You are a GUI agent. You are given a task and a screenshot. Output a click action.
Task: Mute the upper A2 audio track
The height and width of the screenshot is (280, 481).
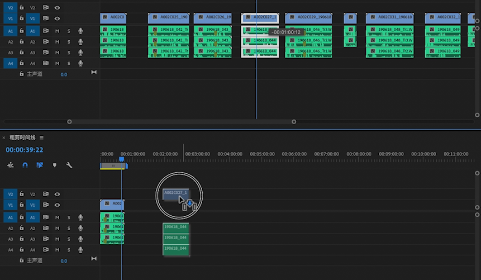click(x=57, y=42)
